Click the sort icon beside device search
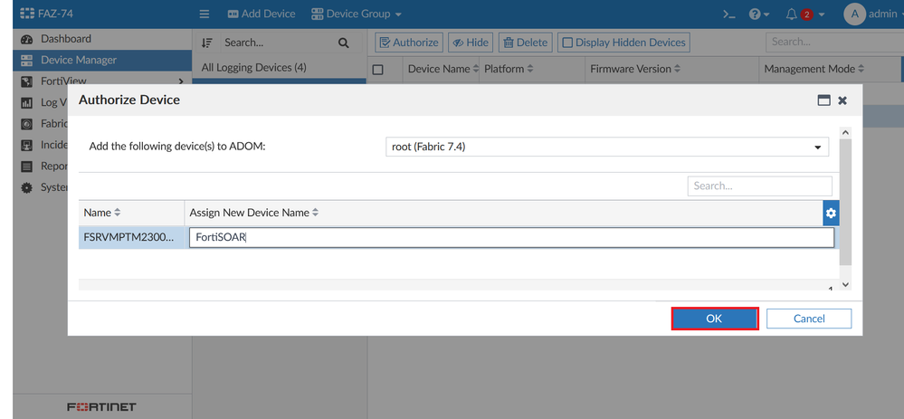 coord(207,43)
